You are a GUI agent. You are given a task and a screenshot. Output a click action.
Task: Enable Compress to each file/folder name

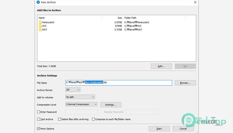point(93,119)
